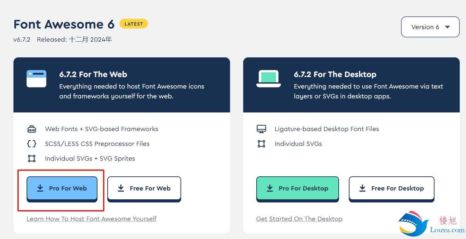Click the 6.7.2 For The Web heading
The image size is (466, 239).
[93, 74]
